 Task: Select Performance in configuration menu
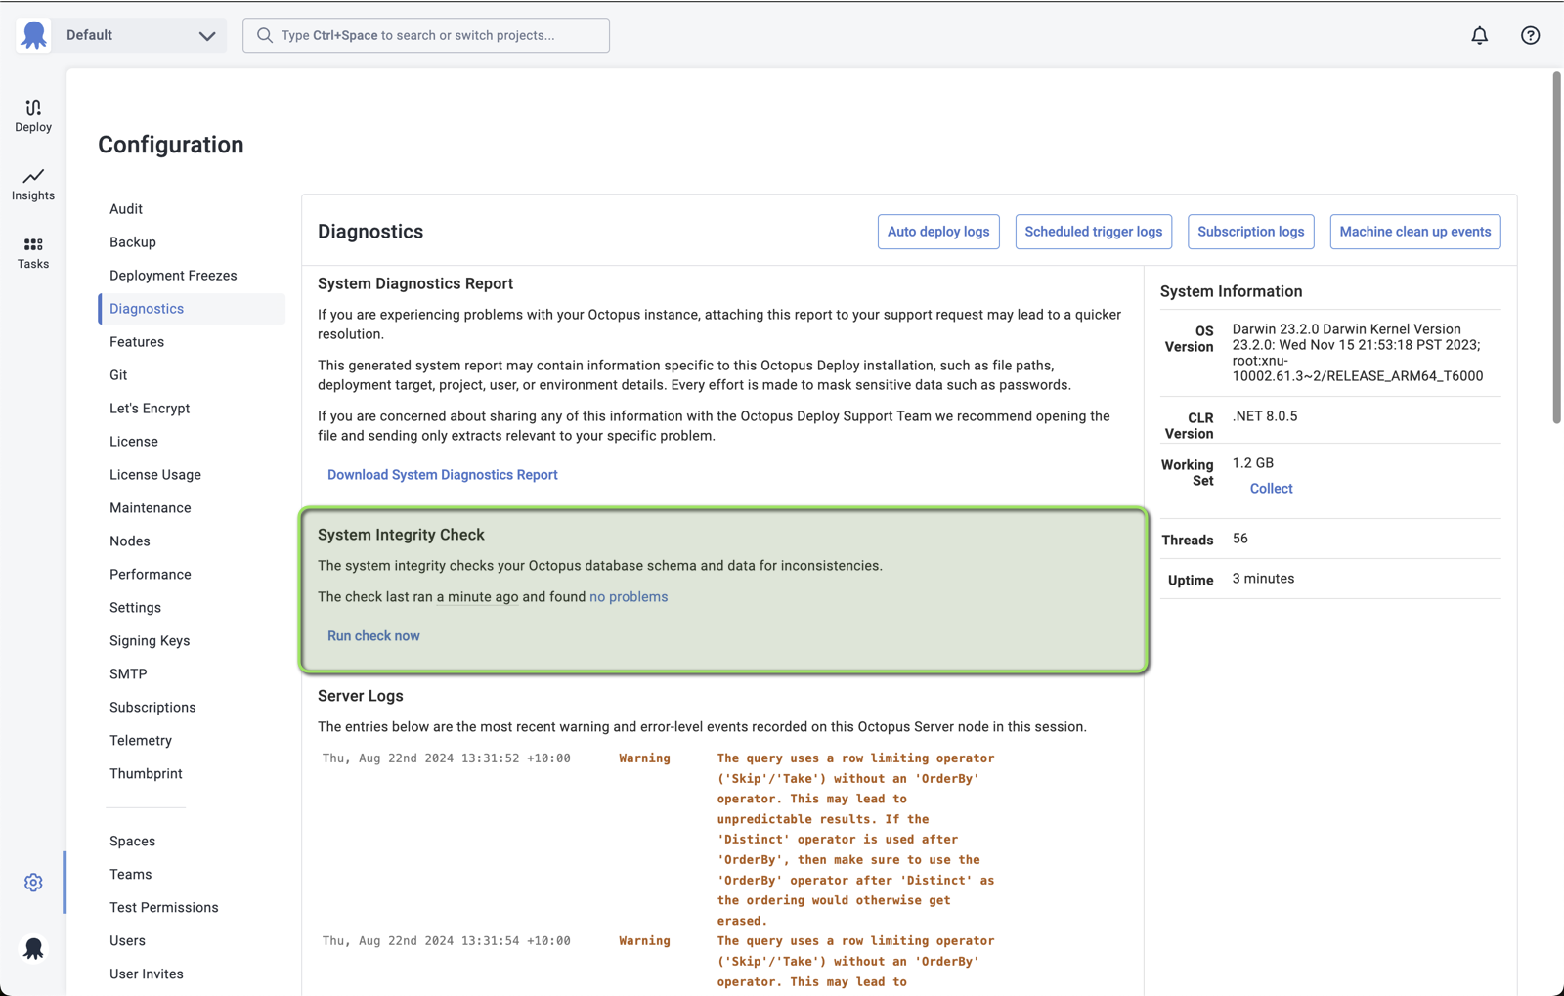[x=151, y=575]
